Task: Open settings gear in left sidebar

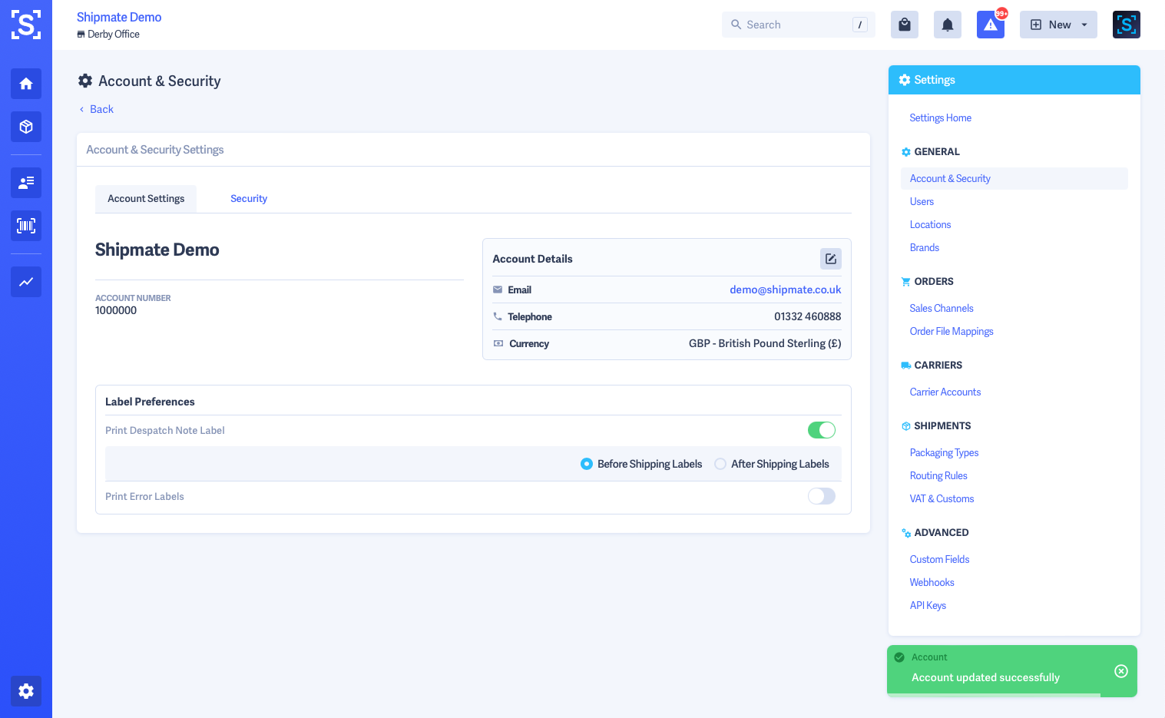Action: pos(26,691)
